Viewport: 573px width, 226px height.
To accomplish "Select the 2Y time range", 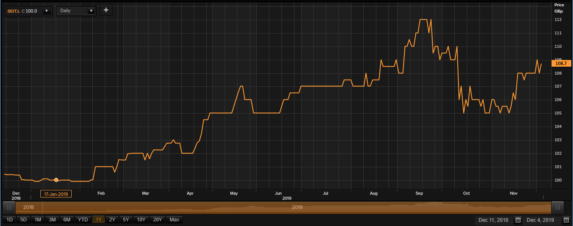I will coord(112,219).
